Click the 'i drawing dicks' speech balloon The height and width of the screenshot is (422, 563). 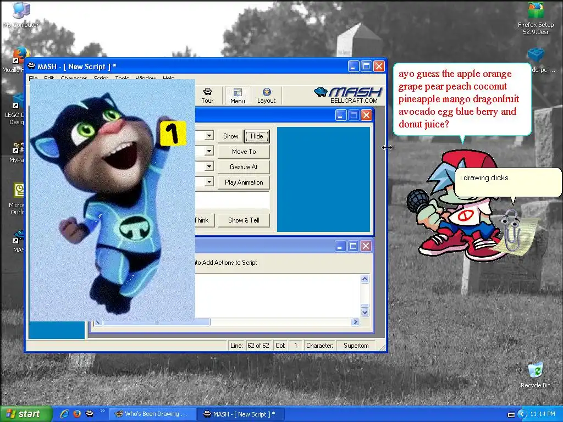pyautogui.click(x=507, y=183)
